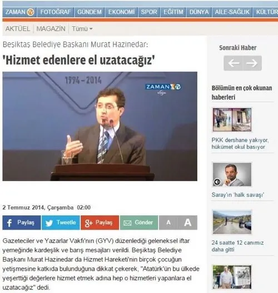Open the GÜNDEM section
This screenshot has height=293, width=278.
[x=90, y=12]
